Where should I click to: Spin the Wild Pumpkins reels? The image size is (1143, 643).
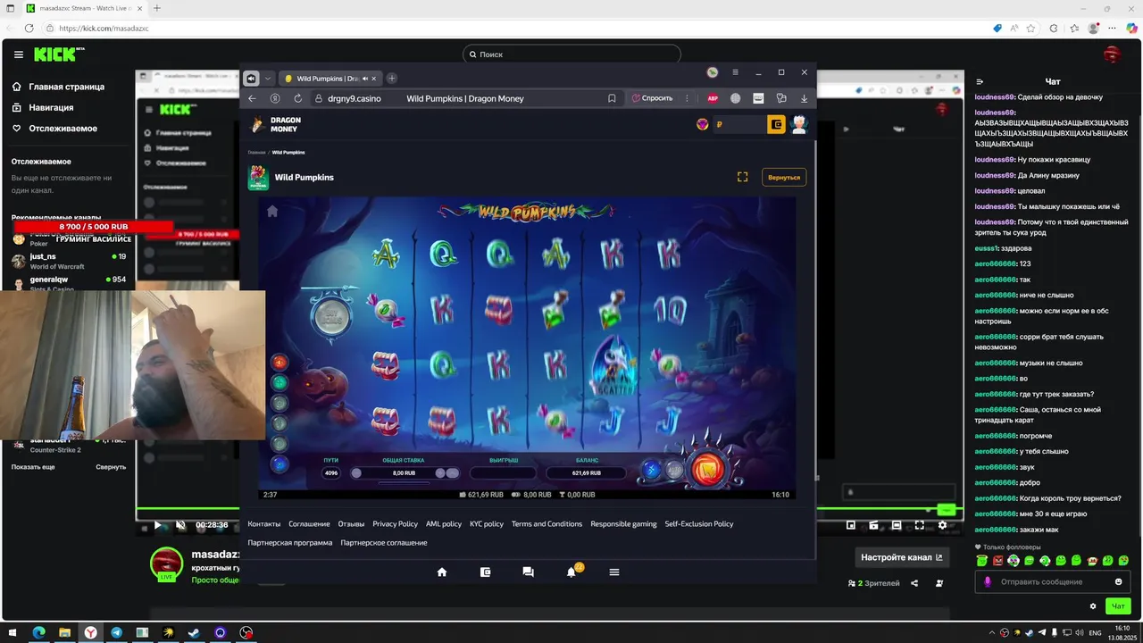(x=705, y=470)
